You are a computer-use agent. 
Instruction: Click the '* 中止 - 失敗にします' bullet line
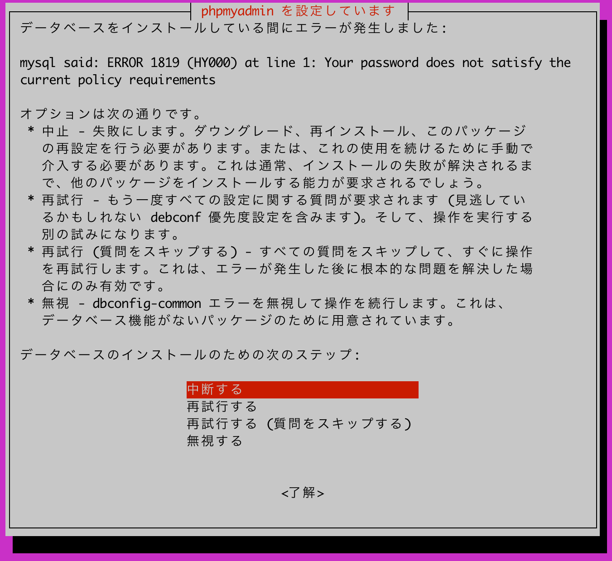pyautogui.click(x=276, y=131)
